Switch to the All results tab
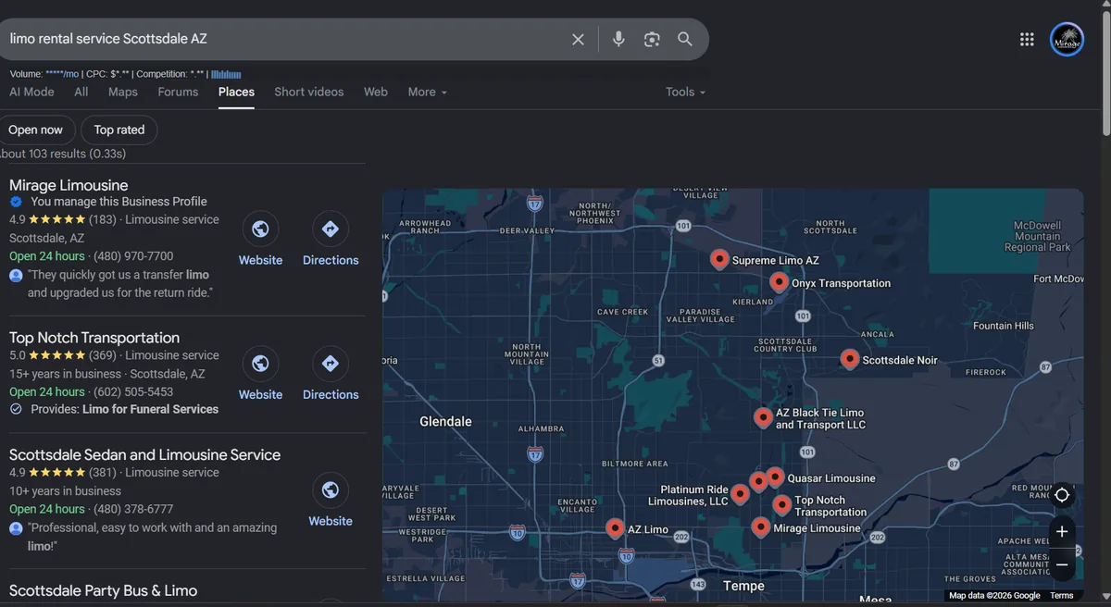Image resolution: width=1111 pixels, height=607 pixels. pyautogui.click(x=81, y=92)
